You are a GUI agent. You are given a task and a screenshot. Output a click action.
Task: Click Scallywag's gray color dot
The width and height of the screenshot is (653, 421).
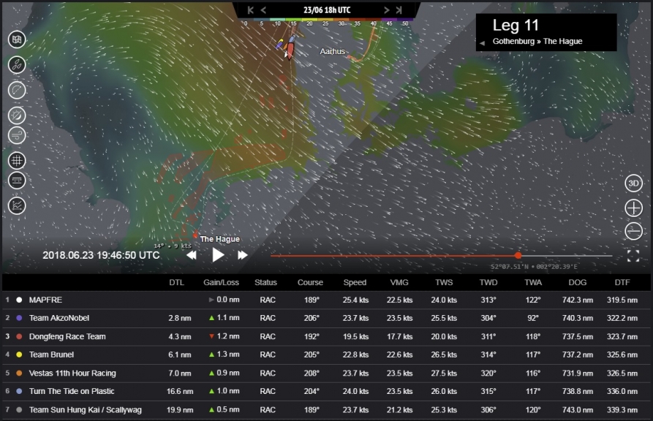point(19,410)
